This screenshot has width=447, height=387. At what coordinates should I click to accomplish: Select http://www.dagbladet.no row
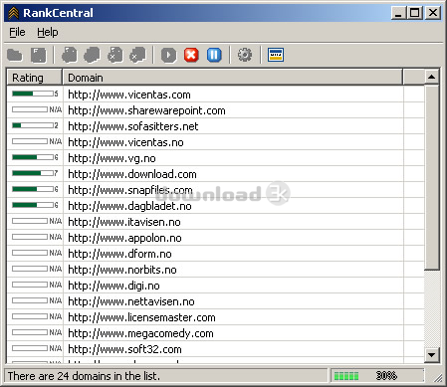click(x=215, y=206)
